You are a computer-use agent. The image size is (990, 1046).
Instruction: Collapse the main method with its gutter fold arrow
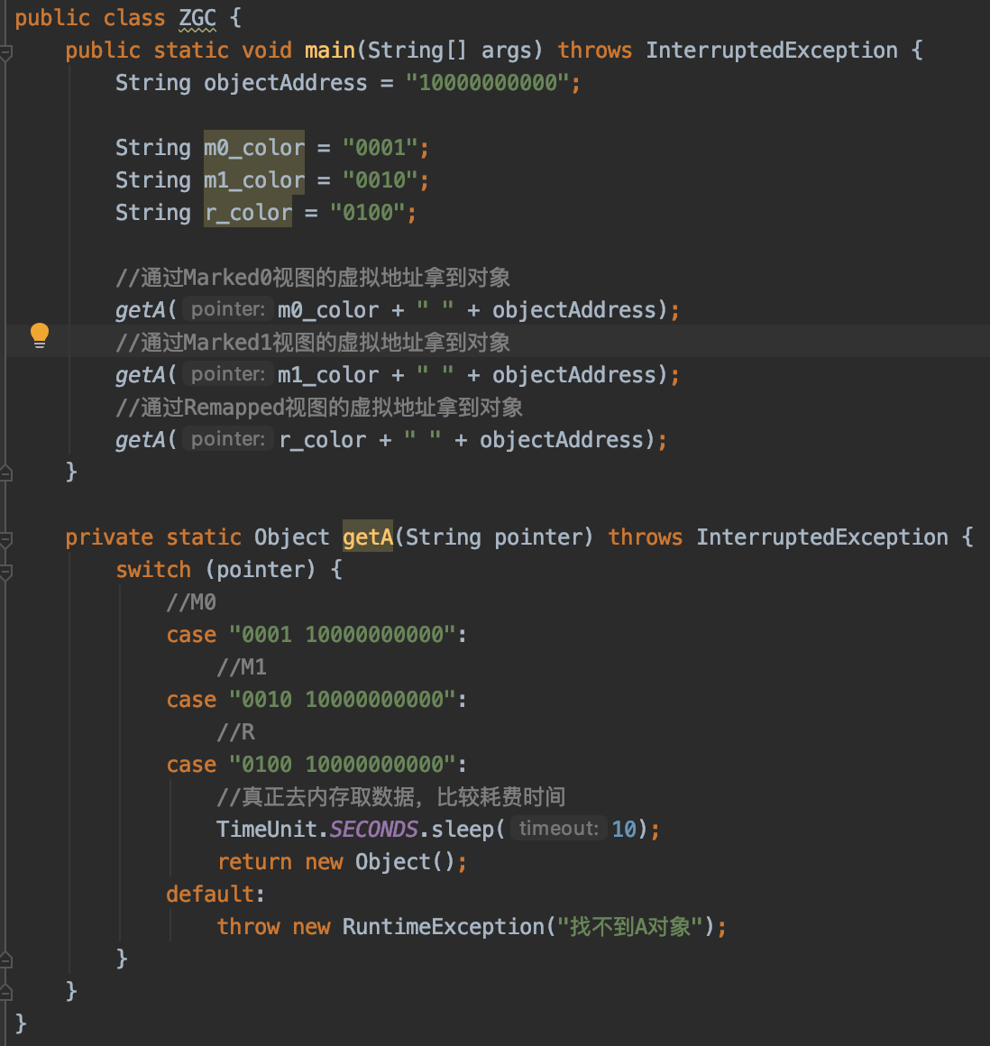(x=7, y=51)
